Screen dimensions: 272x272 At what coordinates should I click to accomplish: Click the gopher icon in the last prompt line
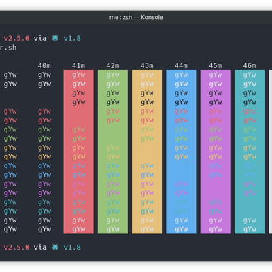coord(55,247)
